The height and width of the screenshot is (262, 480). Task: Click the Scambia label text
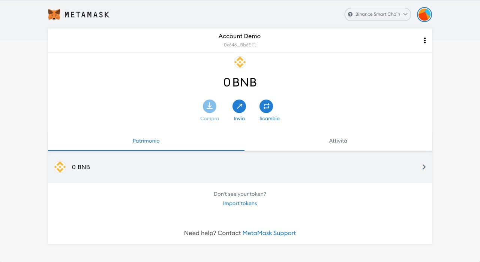(x=270, y=119)
